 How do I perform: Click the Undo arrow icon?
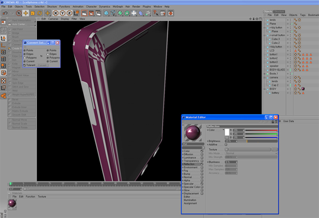tap(5, 13)
